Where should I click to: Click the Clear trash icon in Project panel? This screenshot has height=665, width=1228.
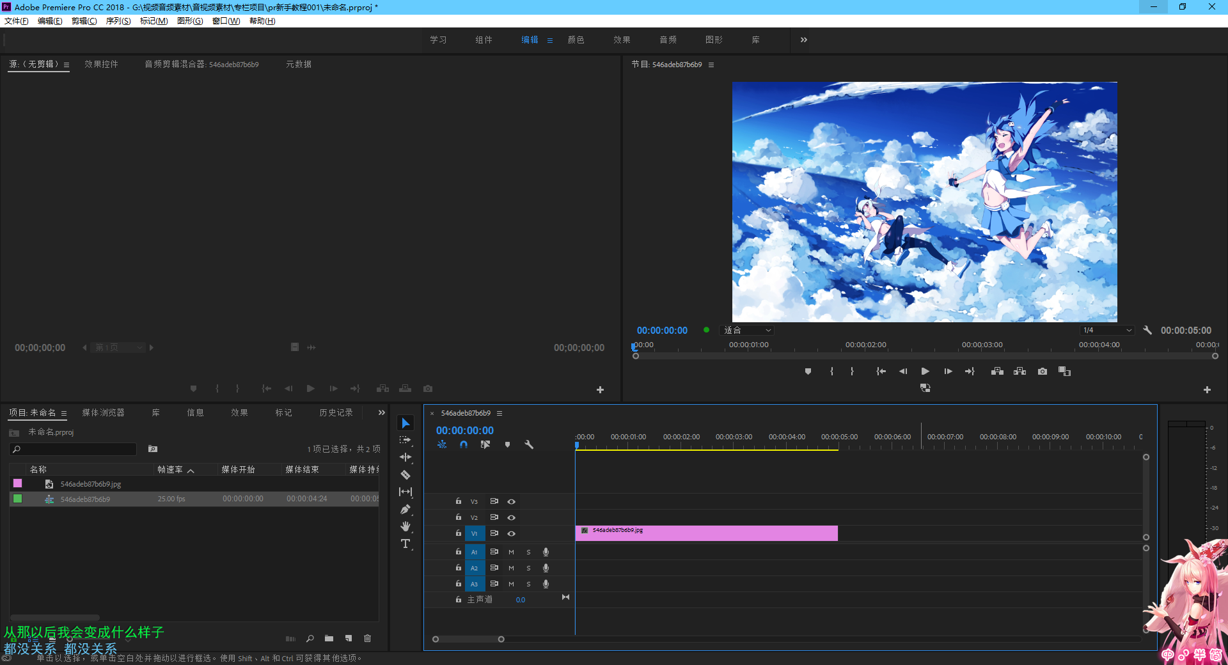(368, 638)
